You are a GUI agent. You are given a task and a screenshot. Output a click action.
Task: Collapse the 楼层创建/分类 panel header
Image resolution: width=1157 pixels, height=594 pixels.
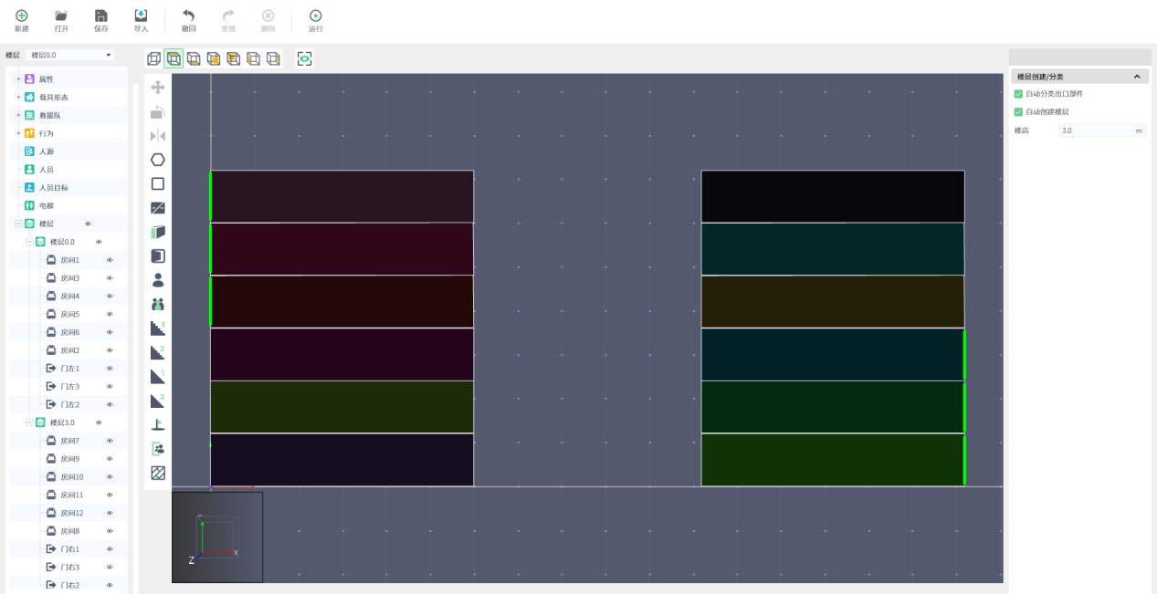pos(1136,77)
